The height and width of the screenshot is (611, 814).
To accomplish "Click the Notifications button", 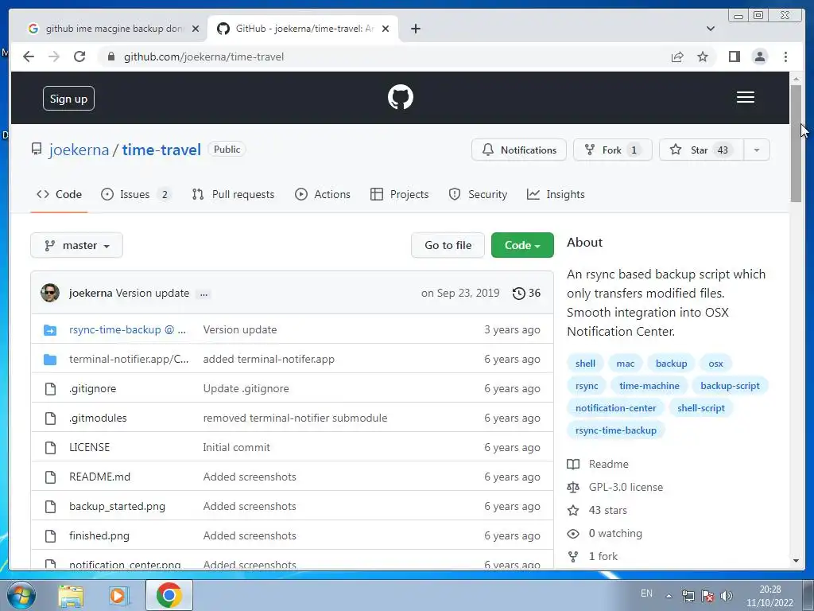I will click(x=518, y=150).
